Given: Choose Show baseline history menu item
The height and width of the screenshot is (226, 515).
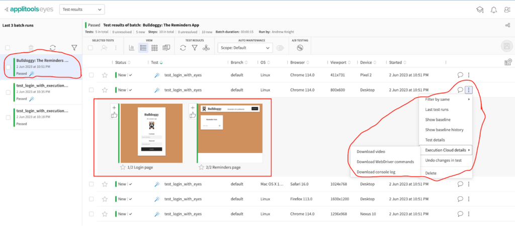Looking at the screenshot, I should tap(445, 129).
